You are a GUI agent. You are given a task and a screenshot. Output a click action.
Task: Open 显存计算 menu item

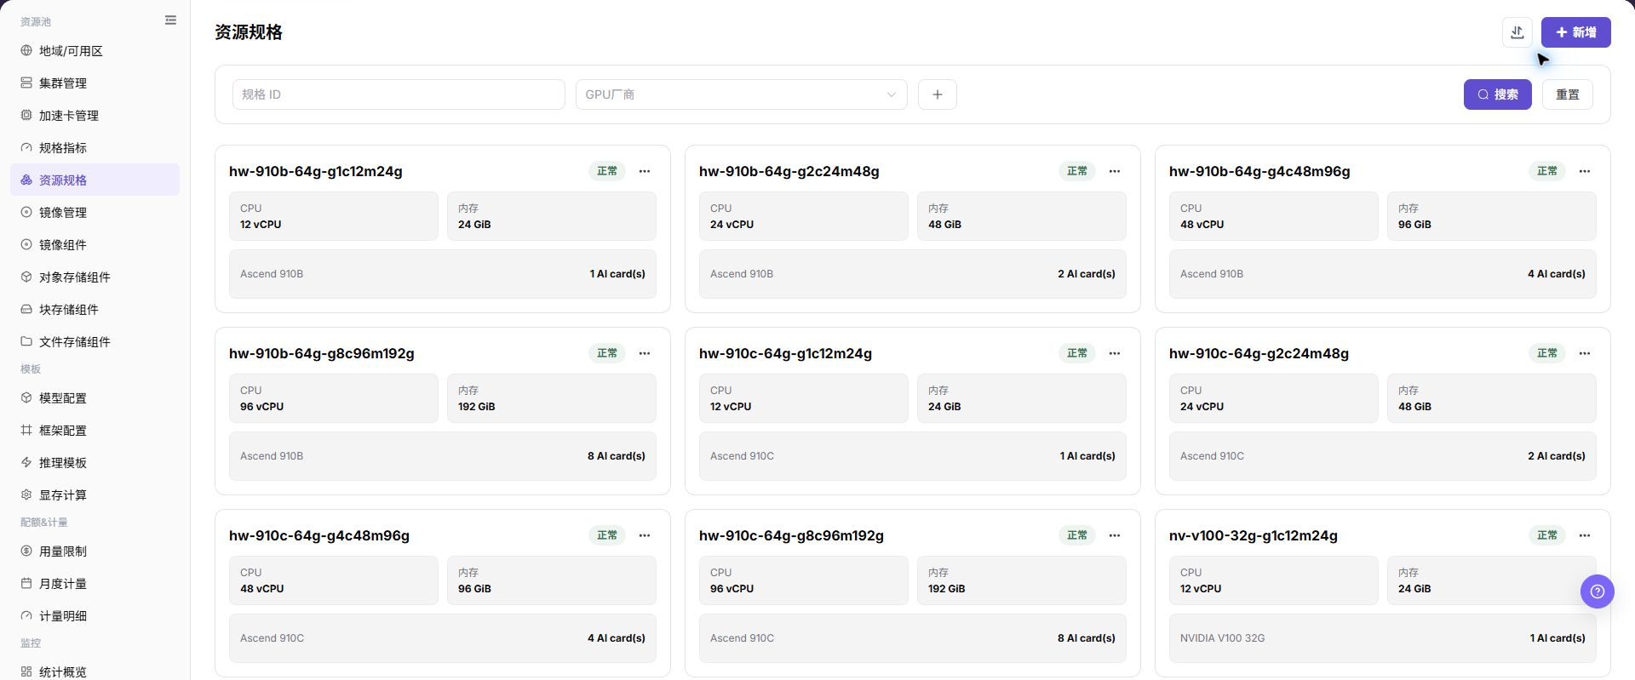tap(95, 495)
